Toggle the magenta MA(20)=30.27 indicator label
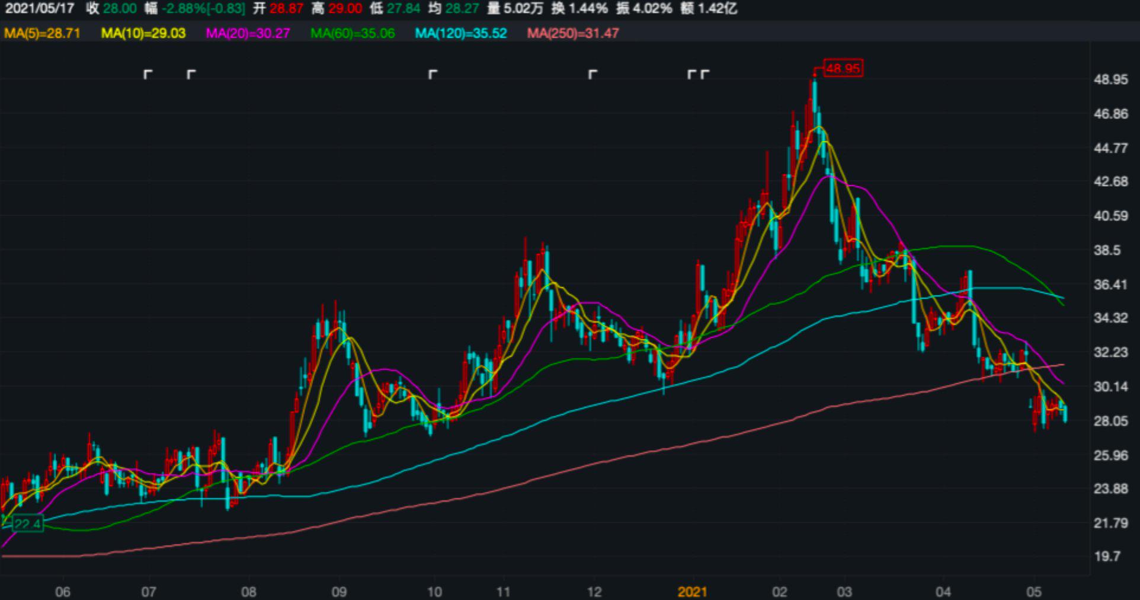1140x600 pixels. (248, 33)
